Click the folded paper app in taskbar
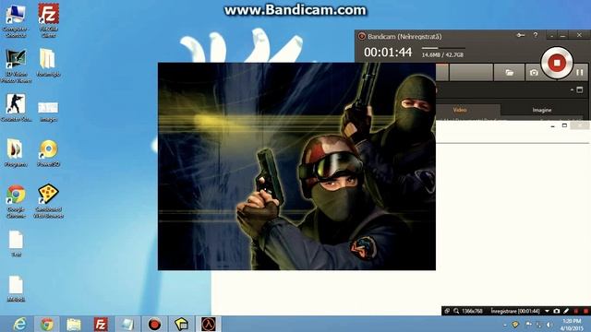The image size is (591, 332). (127, 324)
